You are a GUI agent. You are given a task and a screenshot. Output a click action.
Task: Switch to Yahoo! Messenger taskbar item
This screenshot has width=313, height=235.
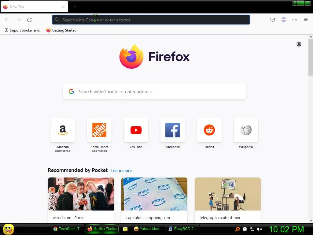[148, 229]
